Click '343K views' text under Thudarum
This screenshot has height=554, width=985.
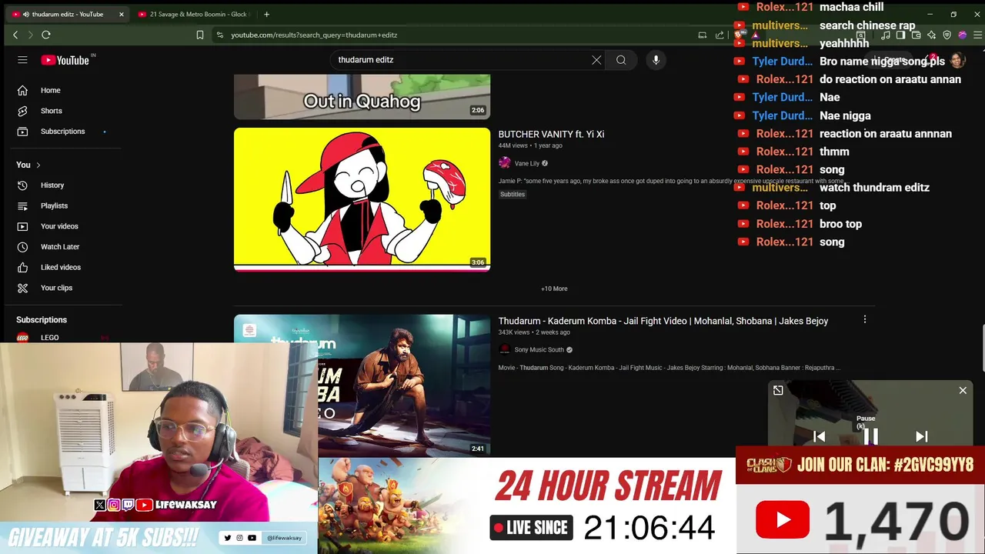[x=514, y=332]
